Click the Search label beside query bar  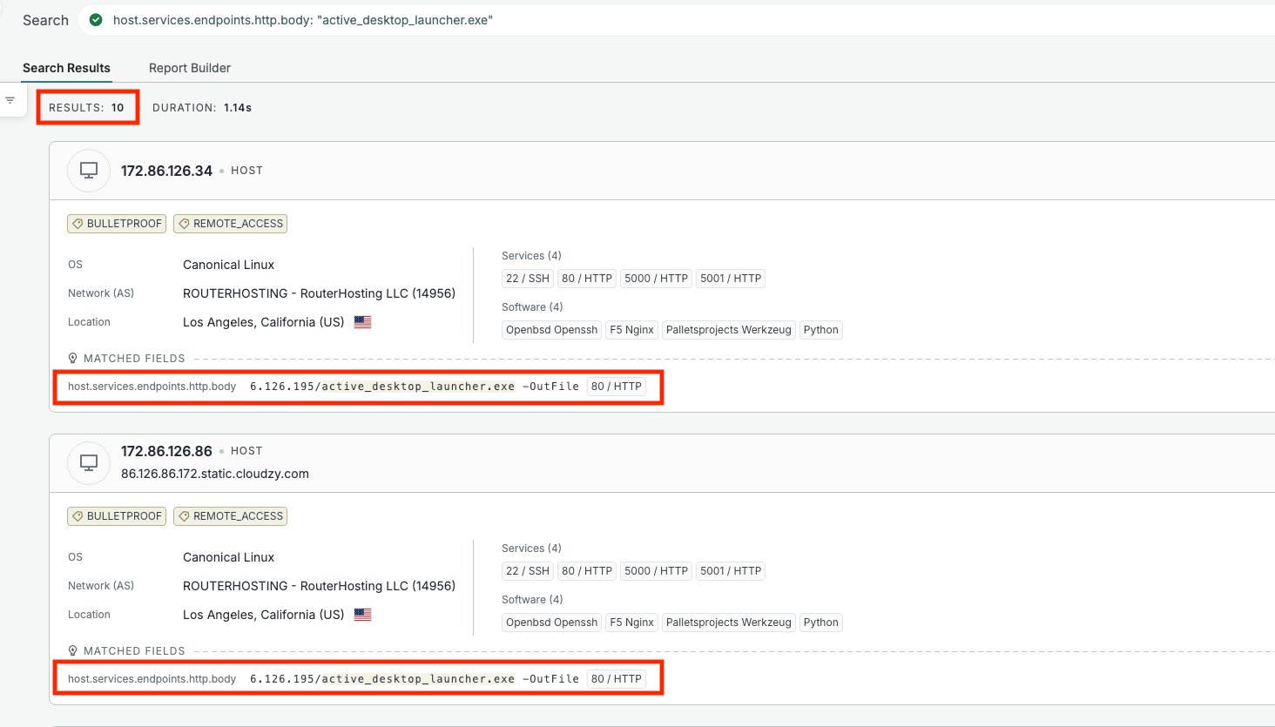coord(45,20)
